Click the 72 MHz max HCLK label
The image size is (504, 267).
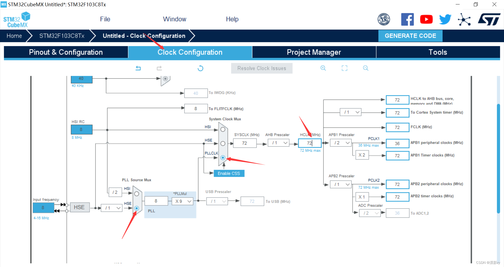[310, 151]
